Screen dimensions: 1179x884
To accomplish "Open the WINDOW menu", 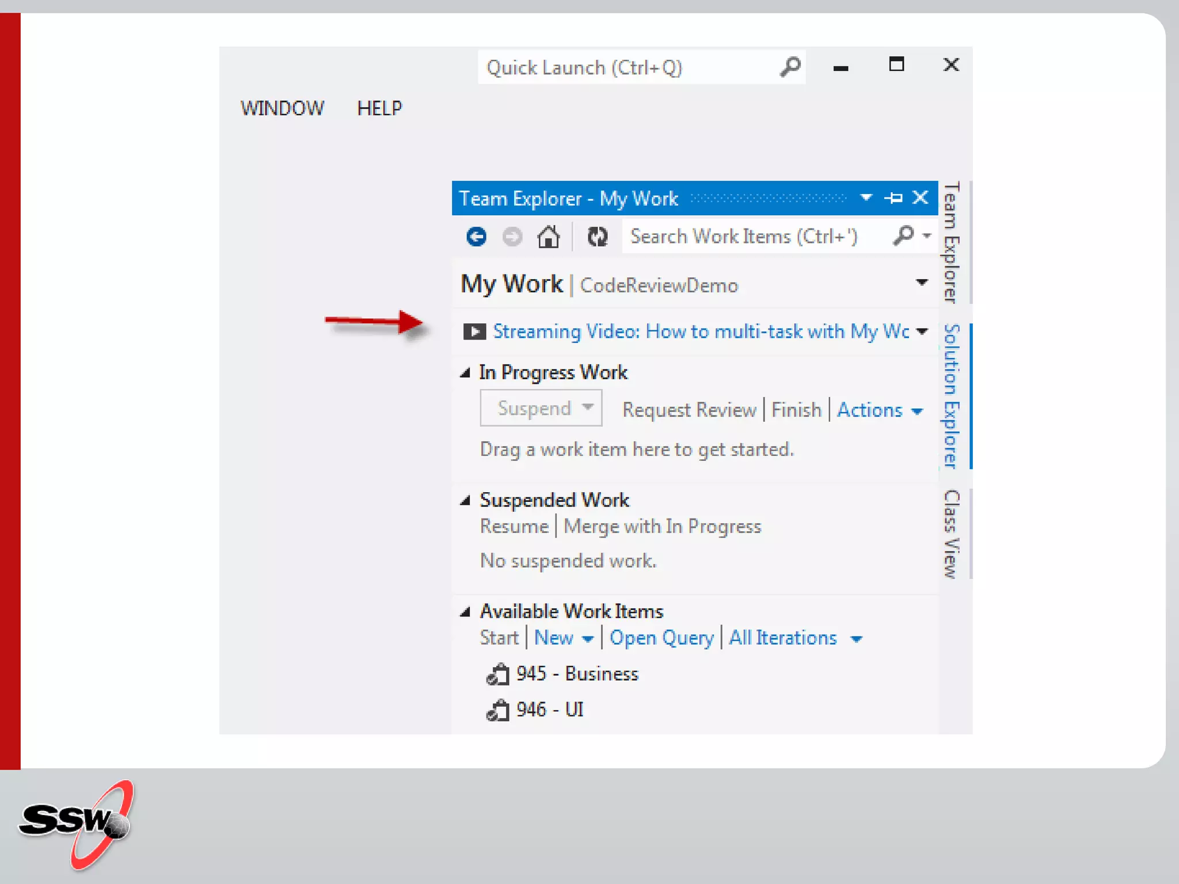I will pyautogui.click(x=282, y=108).
